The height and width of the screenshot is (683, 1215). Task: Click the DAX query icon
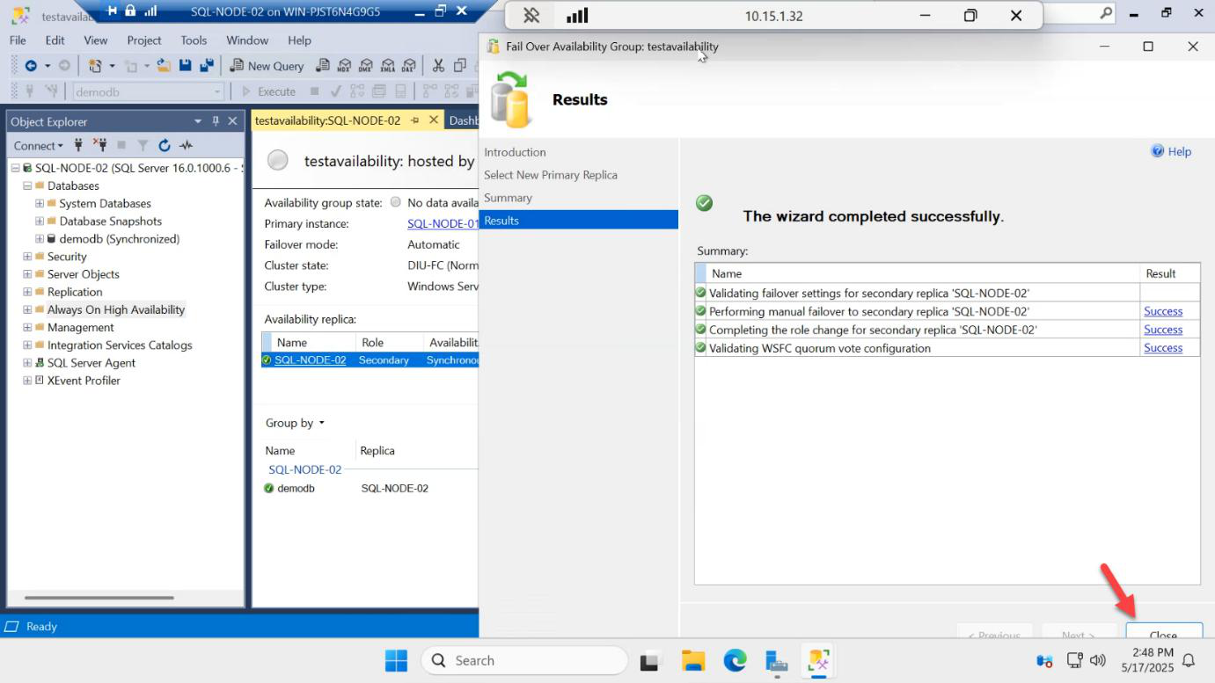pos(408,66)
